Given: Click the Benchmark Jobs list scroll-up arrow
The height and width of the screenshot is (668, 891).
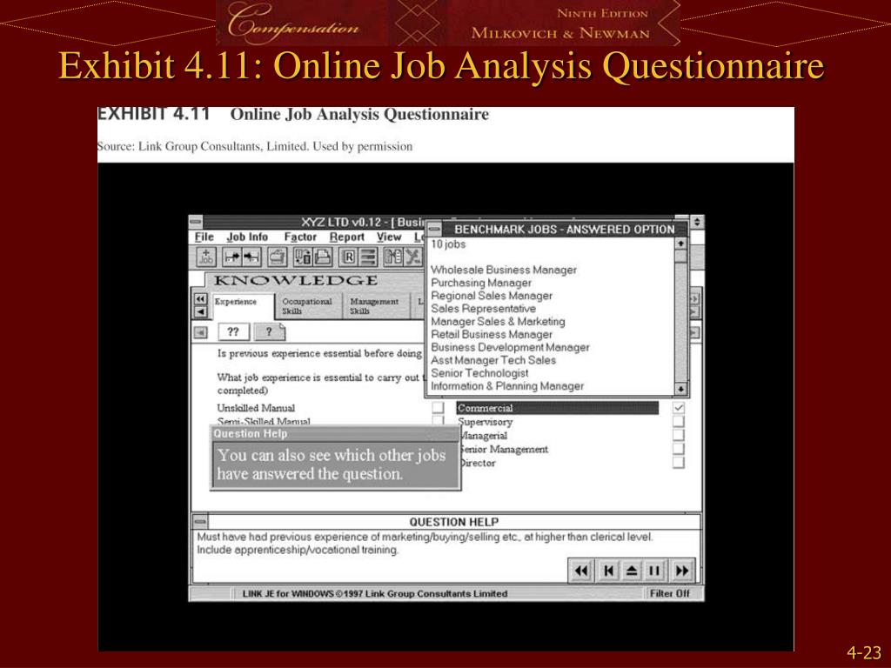Looking at the screenshot, I should [x=680, y=244].
